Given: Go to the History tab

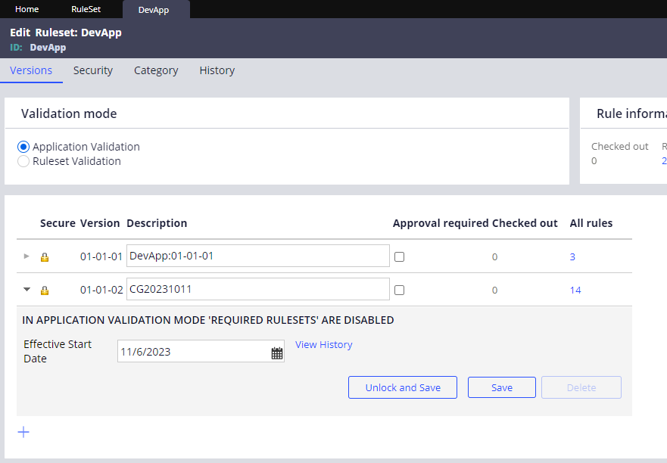Looking at the screenshot, I should click(x=217, y=70).
